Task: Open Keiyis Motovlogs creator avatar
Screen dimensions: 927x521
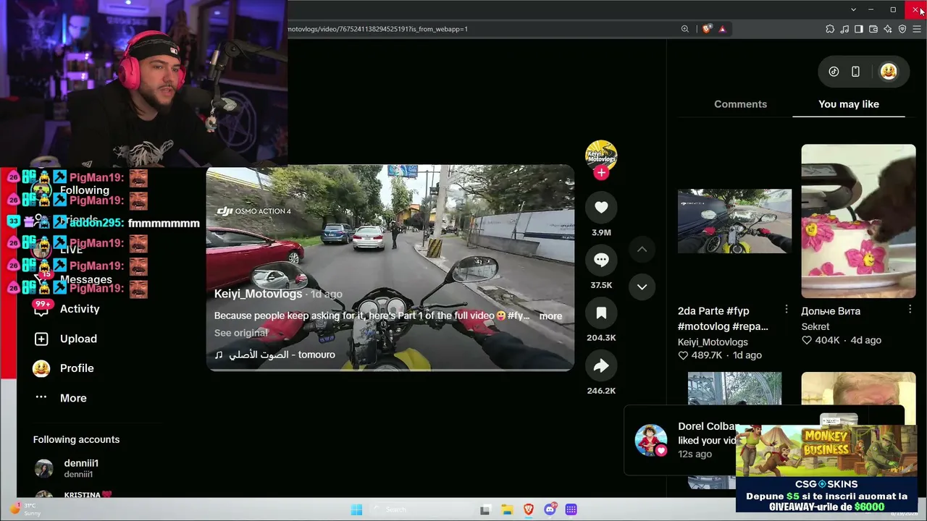Action: pos(601,156)
